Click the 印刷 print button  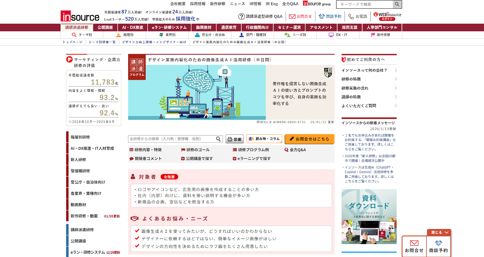coord(234,139)
